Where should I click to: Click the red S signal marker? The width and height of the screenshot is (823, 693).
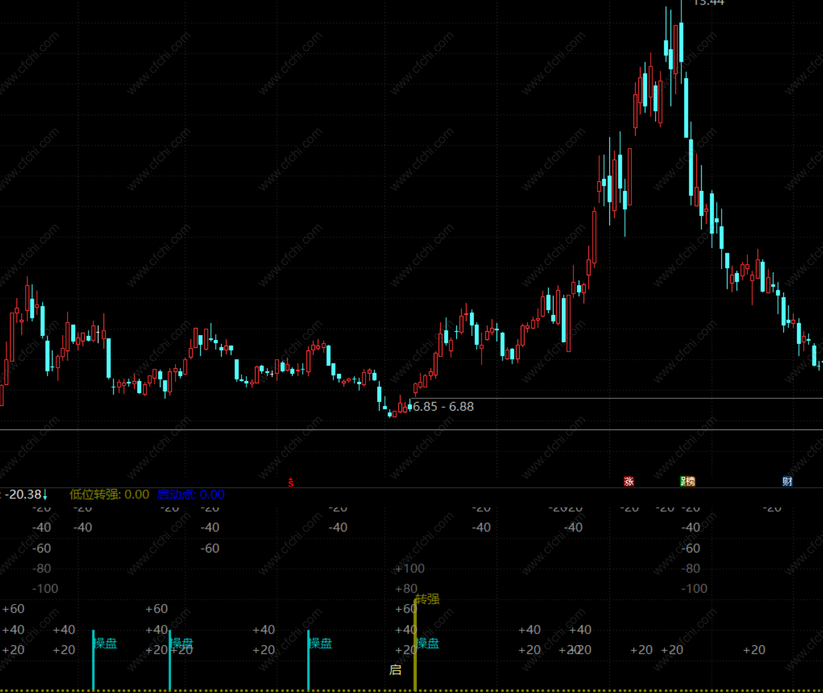291,483
